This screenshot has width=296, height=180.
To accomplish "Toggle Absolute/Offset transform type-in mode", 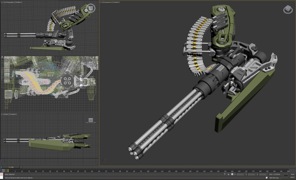I will [x=232, y=174].
